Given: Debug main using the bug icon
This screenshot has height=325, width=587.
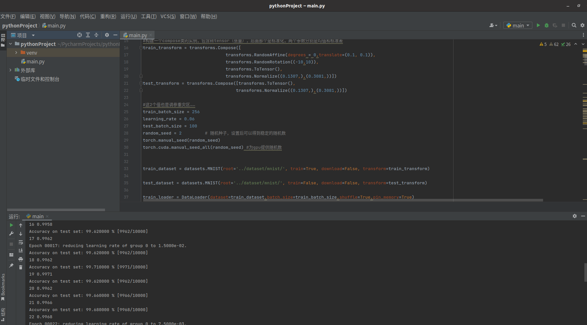Looking at the screenshot, I should [547, 25].
